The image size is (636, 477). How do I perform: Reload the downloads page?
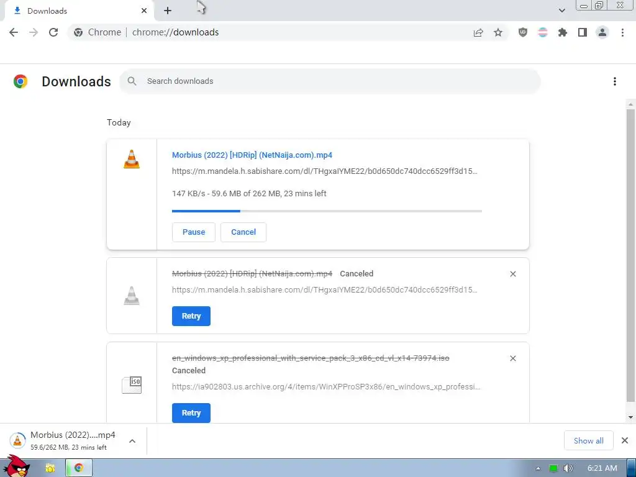point(53,32)
